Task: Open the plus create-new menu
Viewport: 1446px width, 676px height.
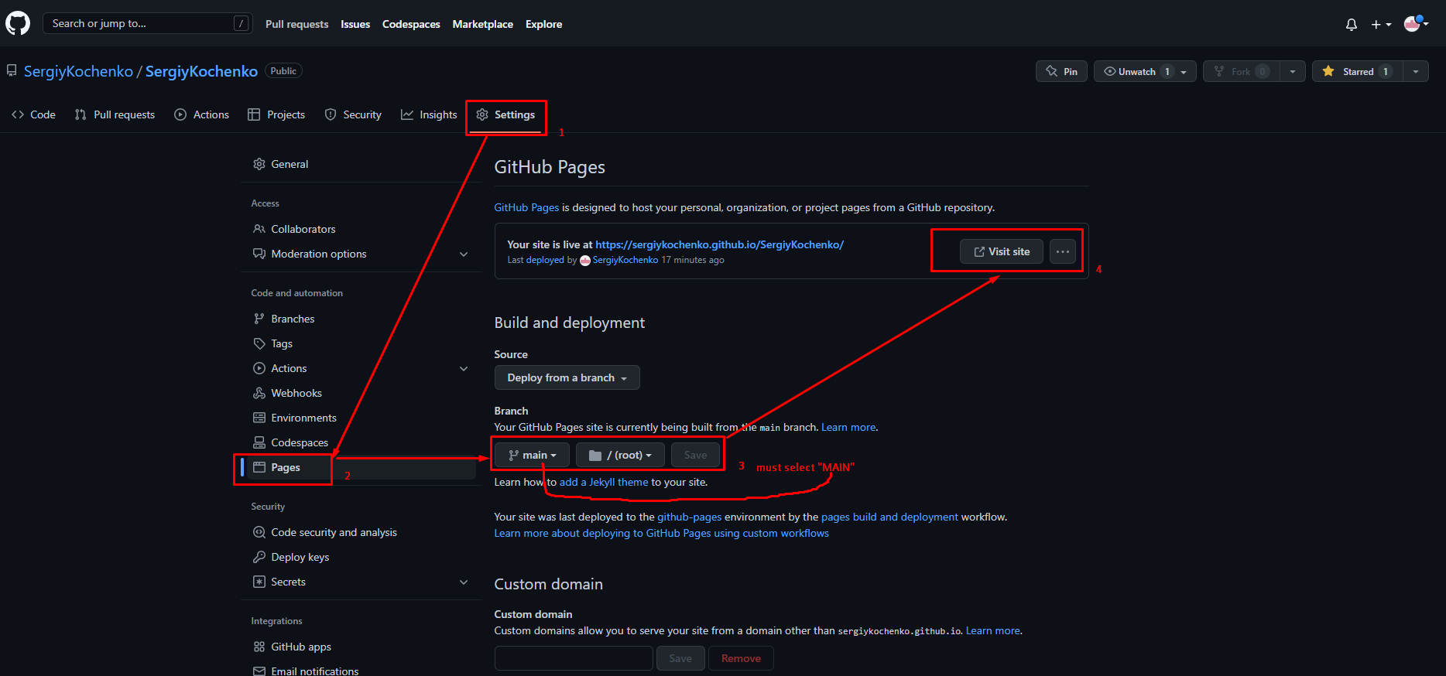Action: [x=1381, y=25]
